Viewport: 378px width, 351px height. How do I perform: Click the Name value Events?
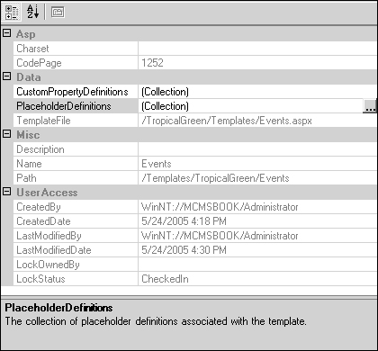157,164
